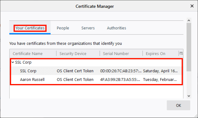198x118 pixels.
Task: Click the vertical scrollbar thumb
Action: [x=189, y=47]
